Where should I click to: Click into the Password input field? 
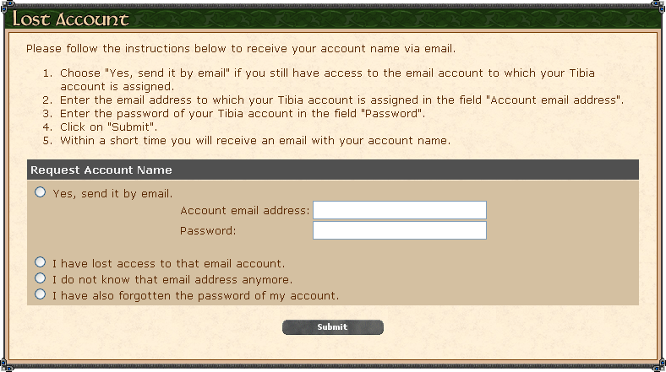(x=400, y=230)
